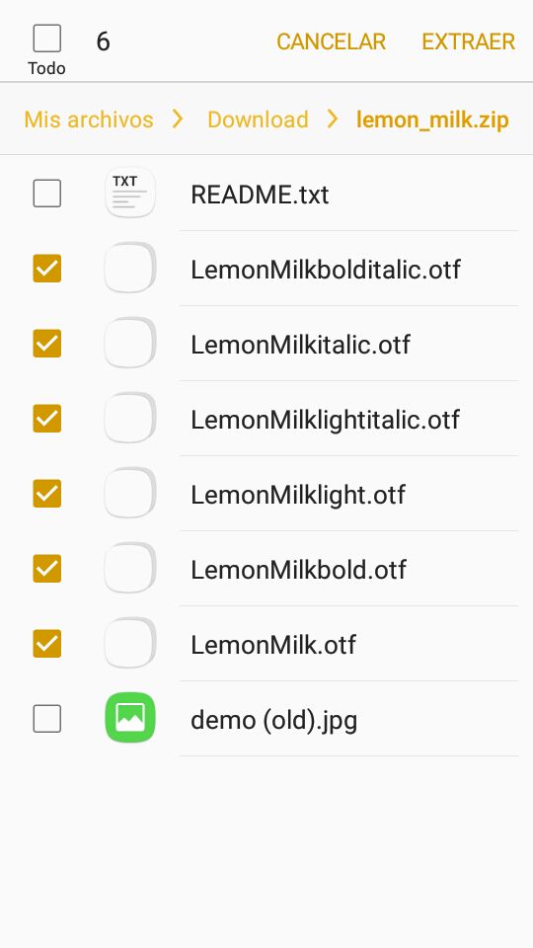Image resolution: width=533 pixels, height=948 pixels.
Task: Tap the CANCELAR button
Action: pos(332,41)
